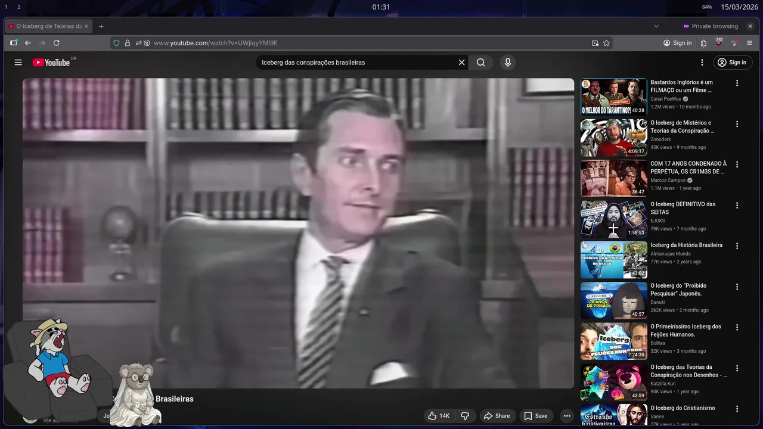Screen dimensions: 763x429
Task: Like the video with thumbs up
Action: coord(439,416)
